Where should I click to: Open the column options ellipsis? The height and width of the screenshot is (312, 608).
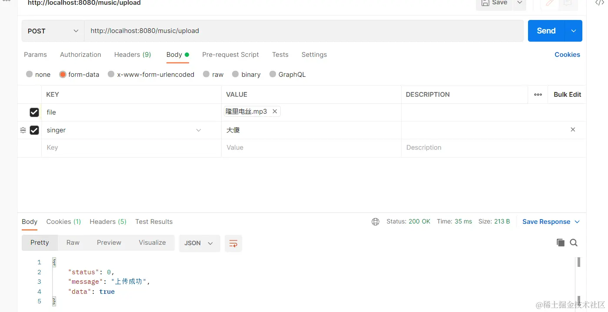538,95
